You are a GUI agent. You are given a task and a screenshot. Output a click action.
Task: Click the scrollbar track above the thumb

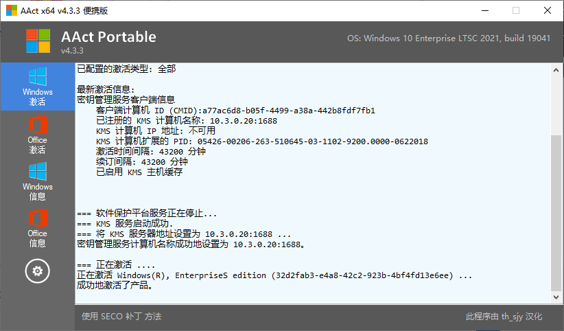(x=556, y=103)
